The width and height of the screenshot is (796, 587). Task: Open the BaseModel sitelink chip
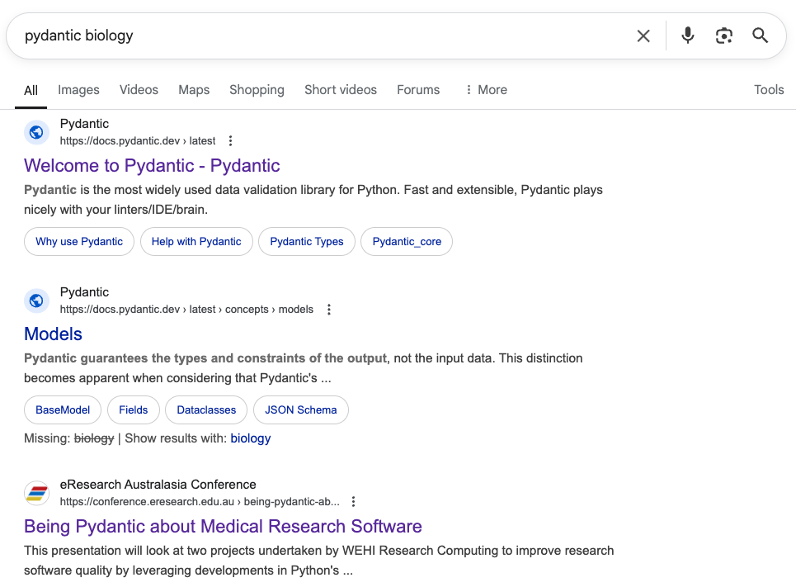click(63, 410)
